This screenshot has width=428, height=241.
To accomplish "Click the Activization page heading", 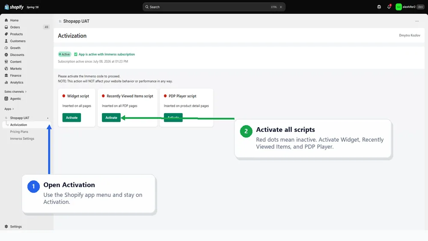I will pos(72,36).
